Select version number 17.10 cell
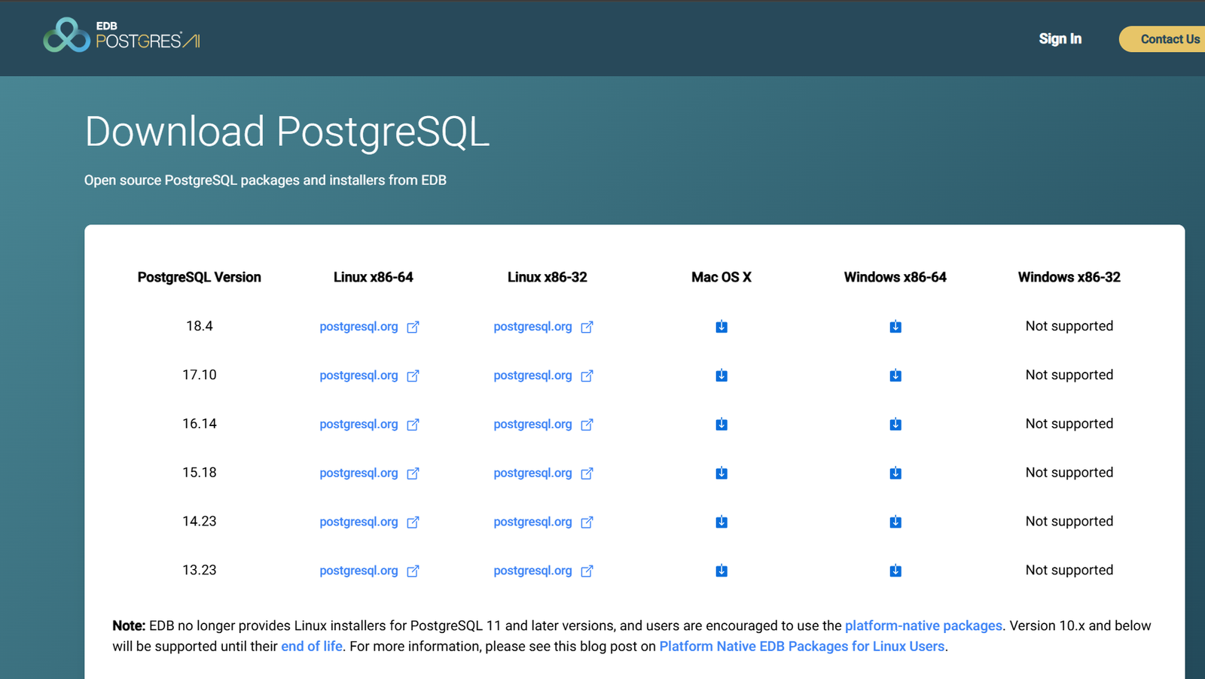Viewport: 1205px width, 679px height. (200, 375)
